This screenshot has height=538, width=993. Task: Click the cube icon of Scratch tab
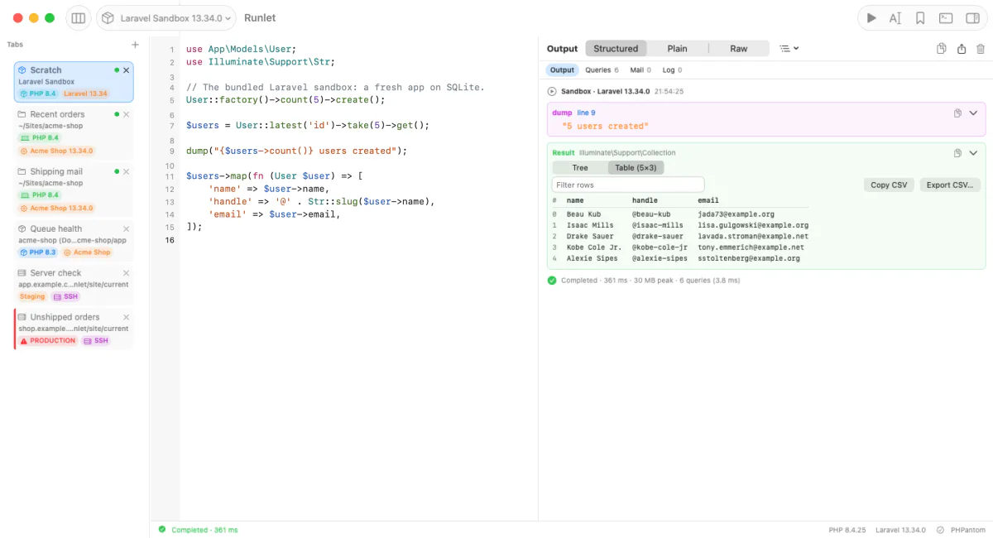pos(22,70)
